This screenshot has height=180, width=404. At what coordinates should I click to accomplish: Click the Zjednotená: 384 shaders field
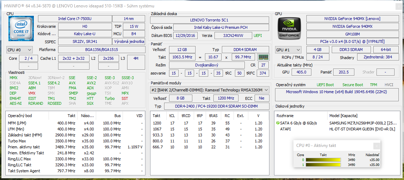coord(378,57)
